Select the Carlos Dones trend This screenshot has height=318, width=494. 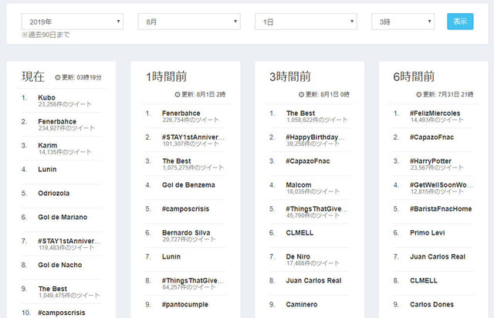pyautogui.click(x=431, y=304)
